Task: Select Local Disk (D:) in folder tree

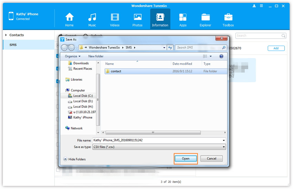Action: pos(83,101)
